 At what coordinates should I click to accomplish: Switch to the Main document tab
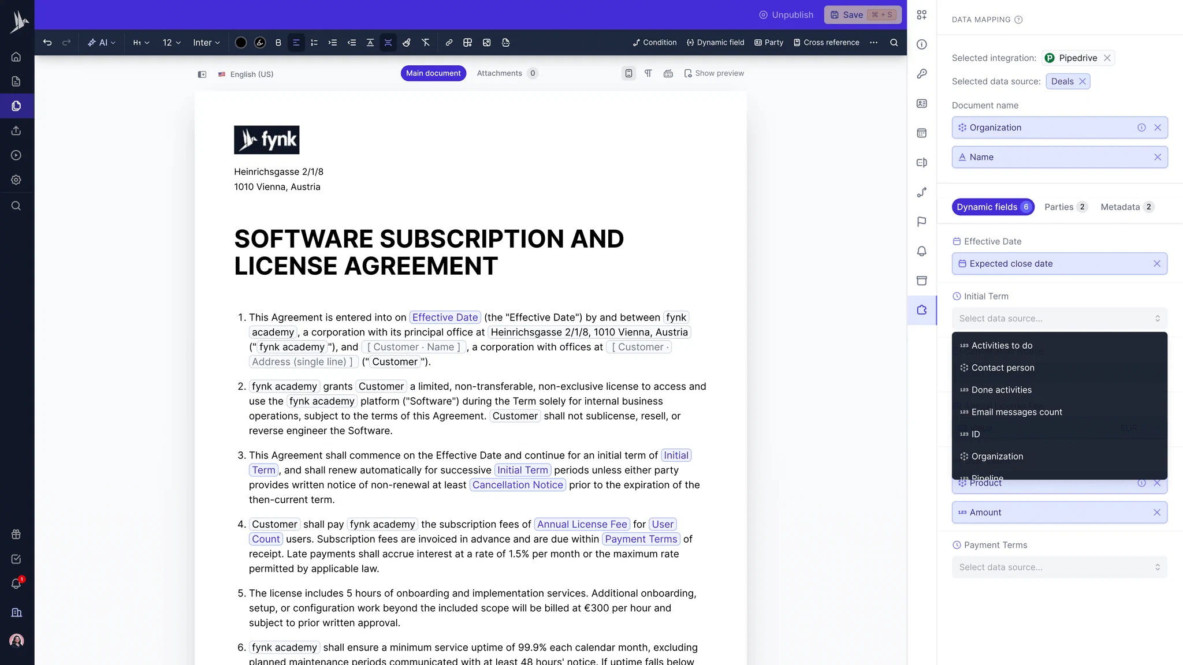pyautogui.click(x=433, y=73)
